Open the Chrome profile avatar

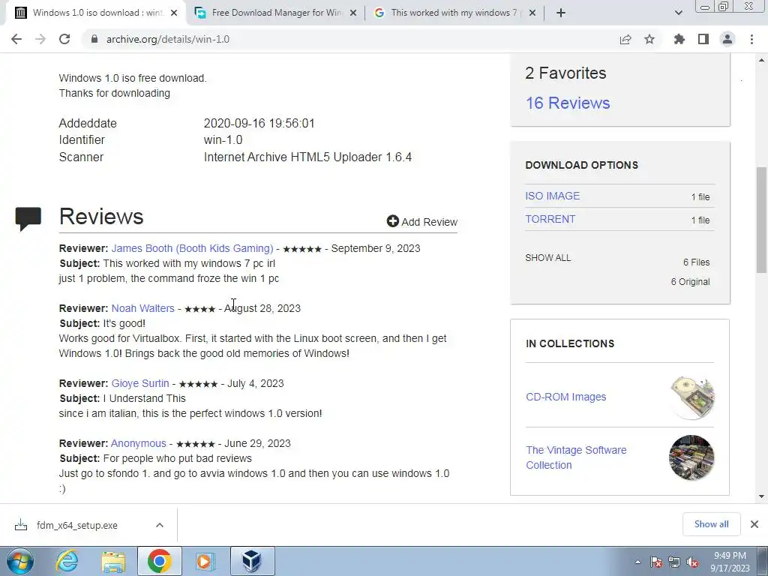727,39
